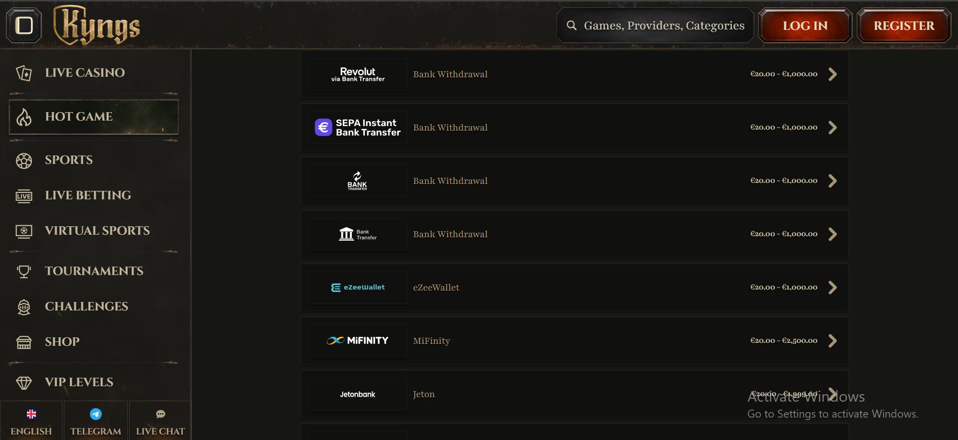The width and height of the screenshot is (958, 440).
Task: Visit the Shop storefront icon
Action: coord(24,342)
